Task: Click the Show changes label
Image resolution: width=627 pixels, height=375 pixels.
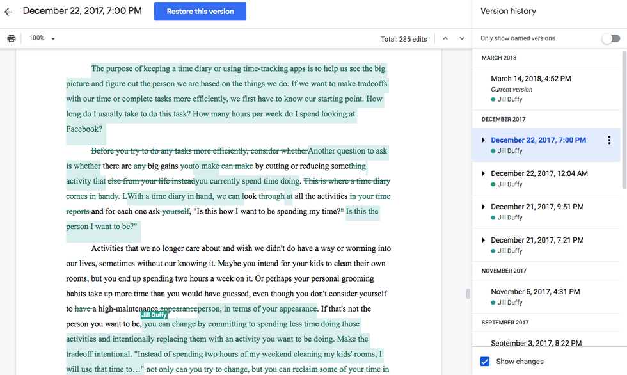Action: pyautogui.click(x=520, y=362)
